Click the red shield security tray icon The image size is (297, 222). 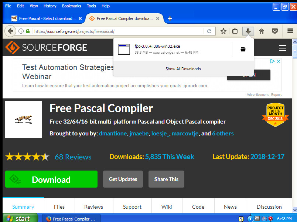click(x=271, y=219)
